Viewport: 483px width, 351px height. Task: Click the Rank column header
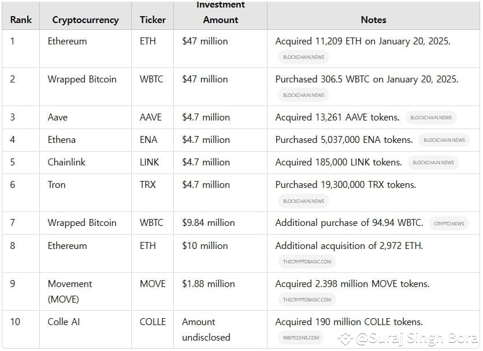coord(21,20)
